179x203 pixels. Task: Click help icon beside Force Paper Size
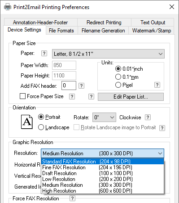(x=72, y=97)
